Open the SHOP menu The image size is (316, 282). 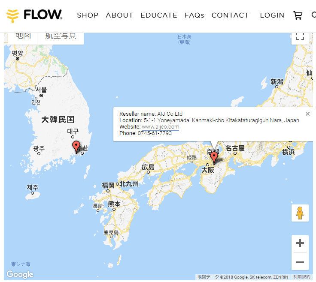point(88,15)
